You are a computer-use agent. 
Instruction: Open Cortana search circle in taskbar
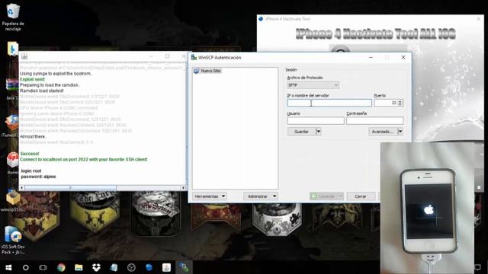25,267
